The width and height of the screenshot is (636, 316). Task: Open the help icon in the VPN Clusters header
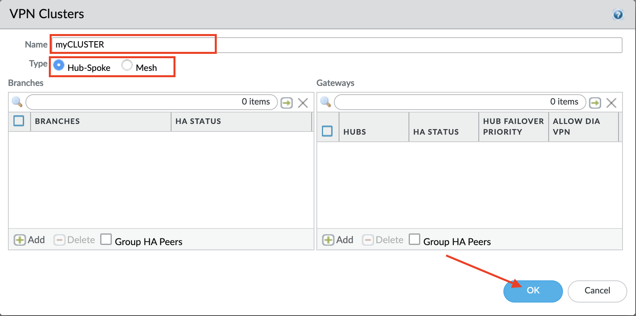(618, 15)
